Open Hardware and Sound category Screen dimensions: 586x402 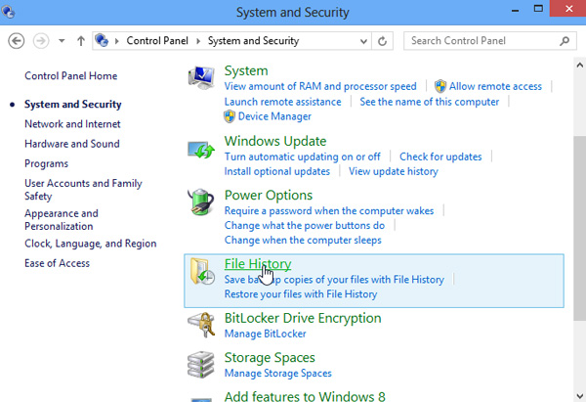[x=72, y=144]
